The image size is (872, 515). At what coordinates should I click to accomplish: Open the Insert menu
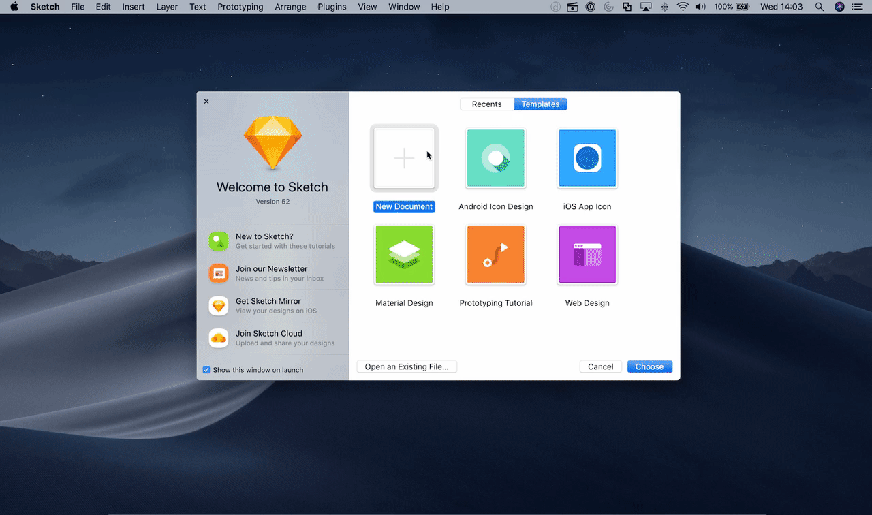(134, 7)
